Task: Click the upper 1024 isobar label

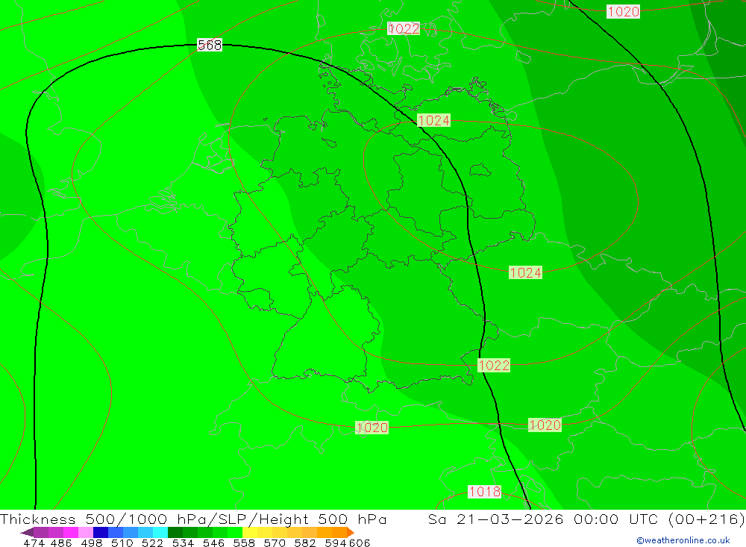Action: click(x=433, y=120)
